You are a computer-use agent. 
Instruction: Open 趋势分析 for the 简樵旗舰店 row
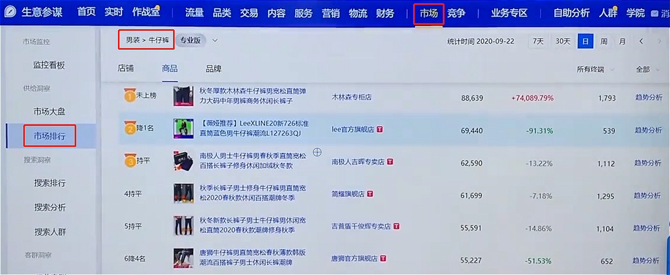(x=648, y=196)
